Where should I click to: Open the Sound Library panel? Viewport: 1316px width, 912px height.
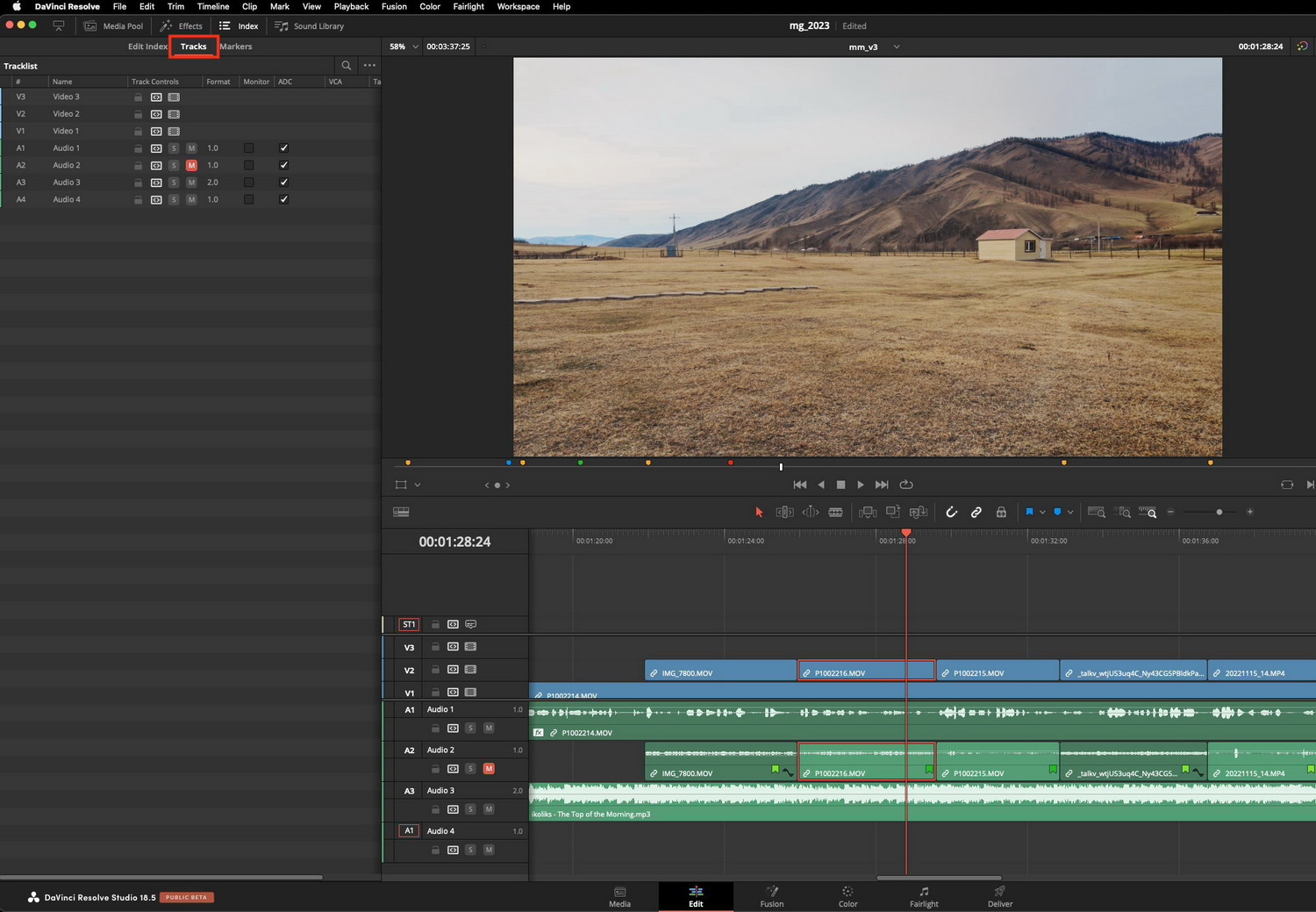(x=310, y=26)
